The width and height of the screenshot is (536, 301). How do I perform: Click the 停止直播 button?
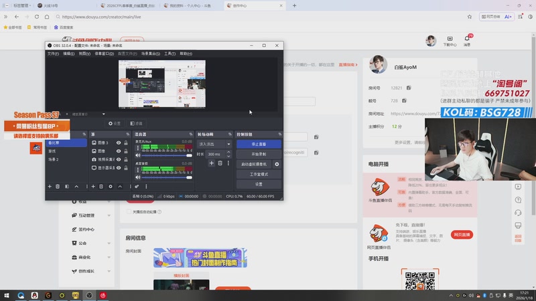[x=259, y=144]
